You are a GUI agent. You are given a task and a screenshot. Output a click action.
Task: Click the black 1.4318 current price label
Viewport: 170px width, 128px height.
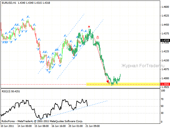[165, 40]
